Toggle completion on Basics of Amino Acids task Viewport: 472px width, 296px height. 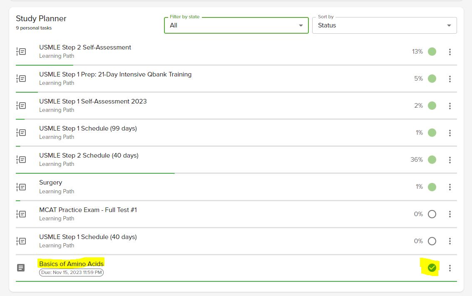(x=432, y=268)
